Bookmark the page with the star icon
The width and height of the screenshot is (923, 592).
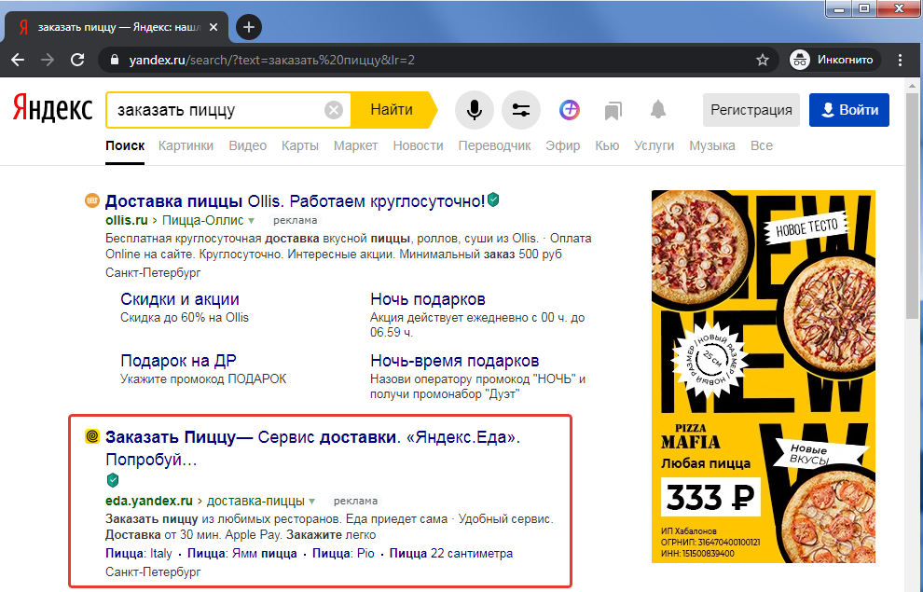763,59
